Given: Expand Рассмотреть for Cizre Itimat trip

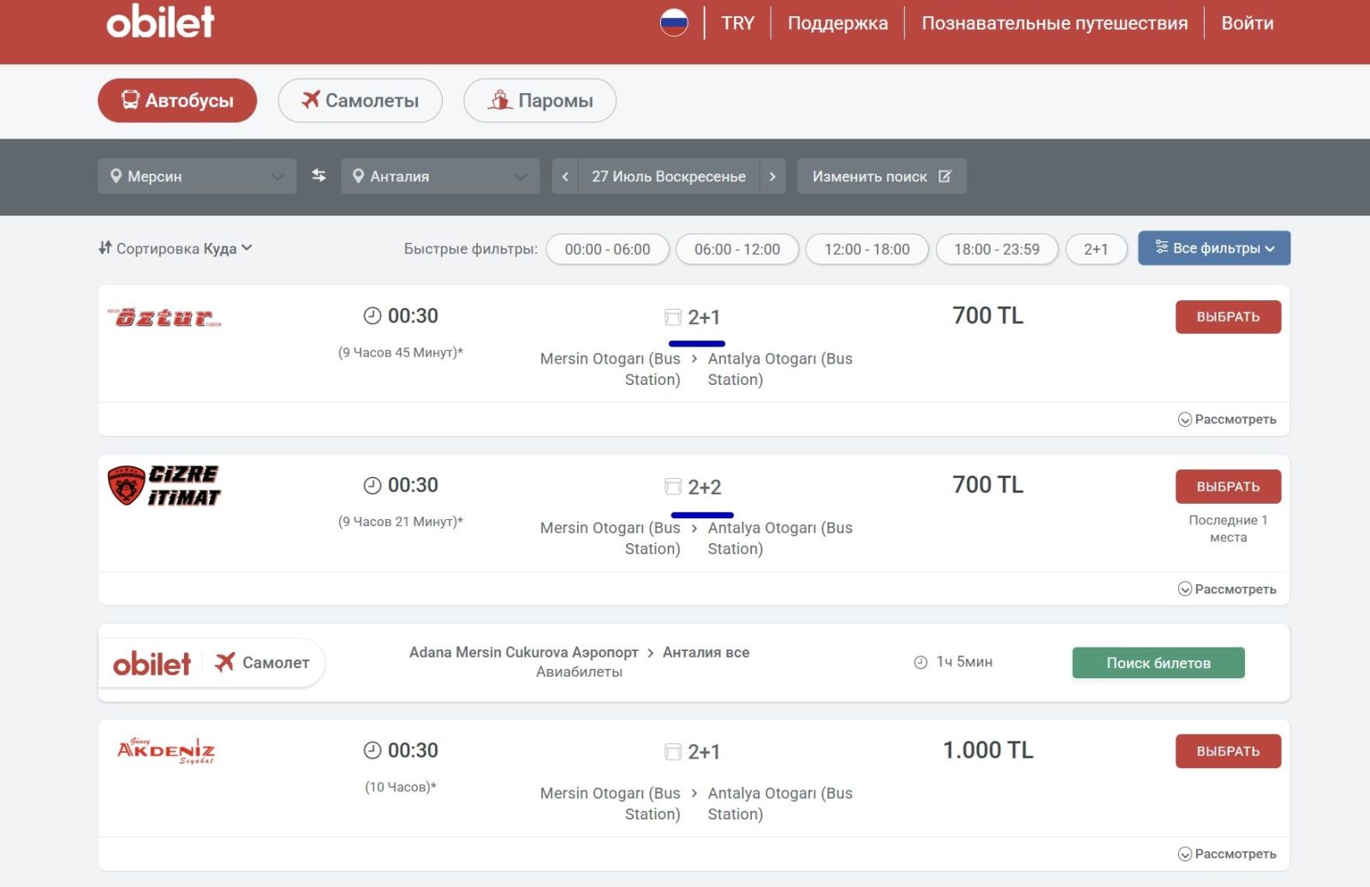Looking at the screenshot, I should (1227, 588).
